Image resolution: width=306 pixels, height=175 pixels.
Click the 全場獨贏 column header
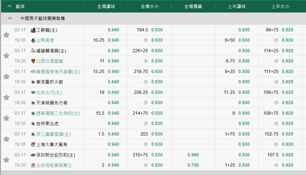point(193,7)
